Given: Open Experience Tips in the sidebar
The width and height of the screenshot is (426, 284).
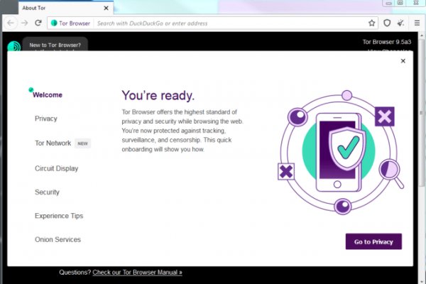Looking at the screenshot, I should pyautogui.click(x=59, y=215).
